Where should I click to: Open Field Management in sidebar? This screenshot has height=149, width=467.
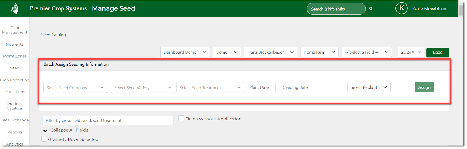point(15,30)
